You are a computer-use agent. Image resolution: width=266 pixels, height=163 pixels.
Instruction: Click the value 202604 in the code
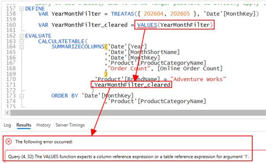pyautogui.click(x=154, y=14)
